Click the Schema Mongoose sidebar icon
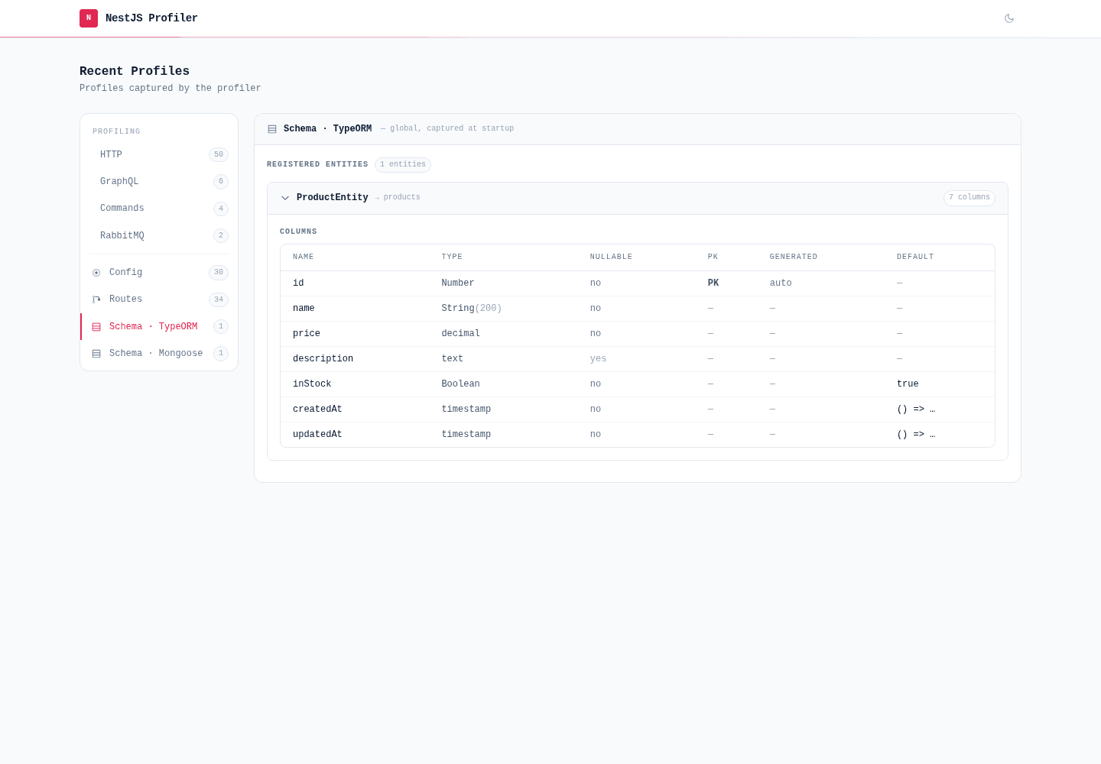The image size is (1101, 764). (96, 354)
